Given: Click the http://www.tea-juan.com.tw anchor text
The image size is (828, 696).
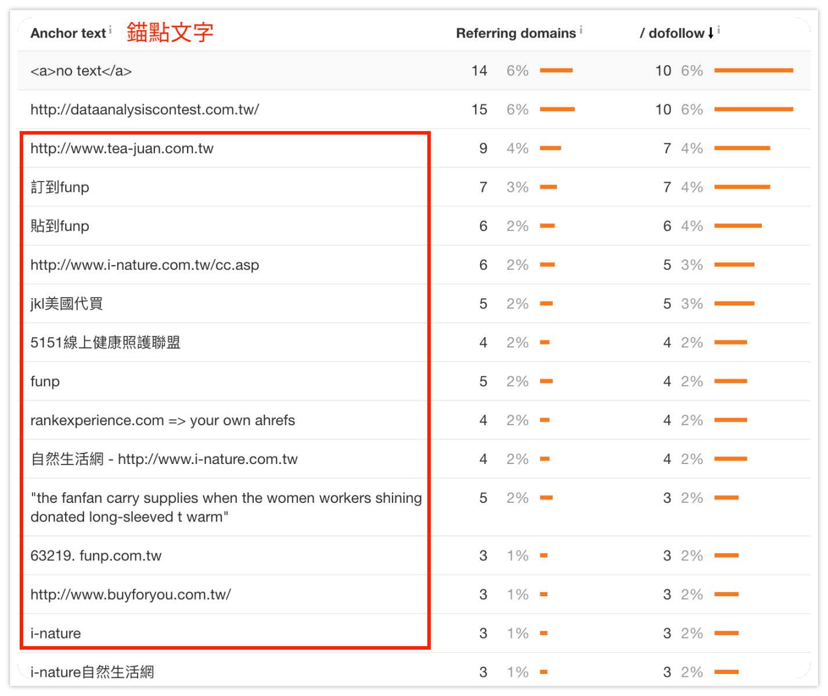Looking at the screenshot, I should point(122,148).
